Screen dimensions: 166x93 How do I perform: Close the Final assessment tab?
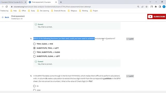pos(56,2)
